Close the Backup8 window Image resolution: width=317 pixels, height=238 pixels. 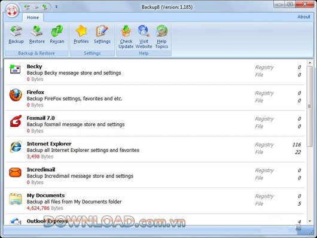[x=305, y=4]
